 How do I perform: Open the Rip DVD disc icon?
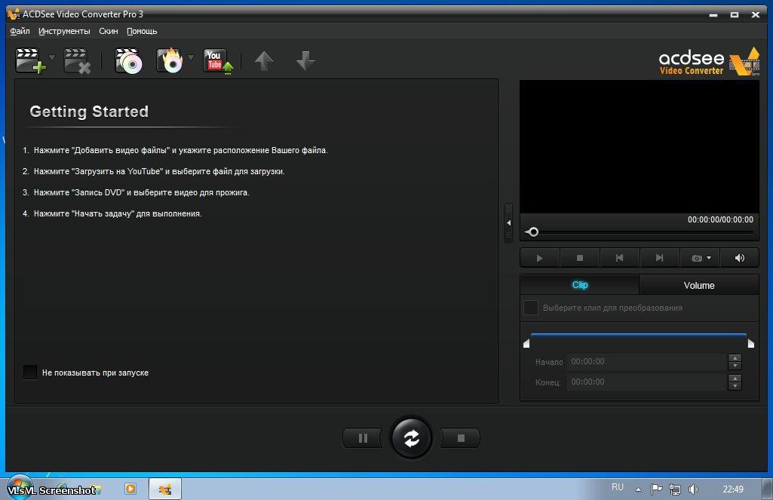tap(128, 60)
